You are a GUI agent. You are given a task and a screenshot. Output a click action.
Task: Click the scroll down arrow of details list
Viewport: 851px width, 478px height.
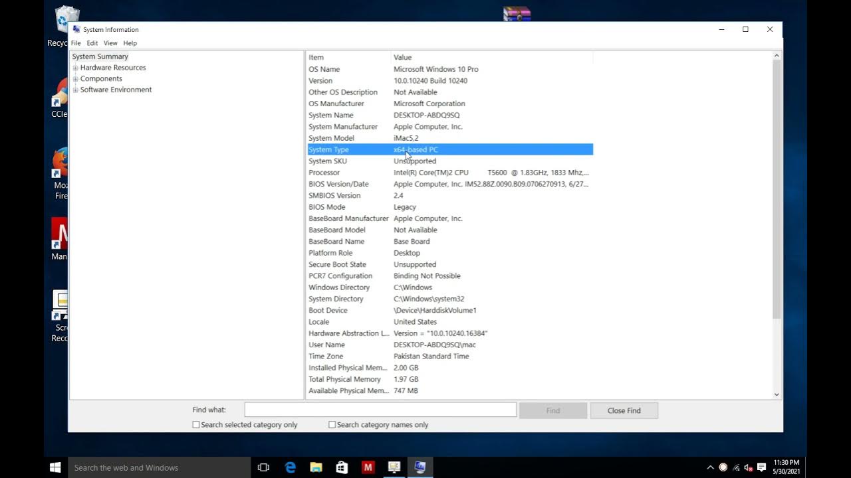(777, 394)
